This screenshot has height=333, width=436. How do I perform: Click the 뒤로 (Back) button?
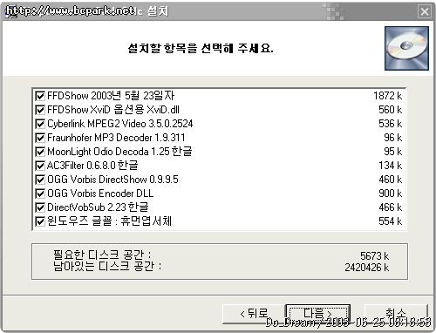pyautogui.click(x=254, y=314)
